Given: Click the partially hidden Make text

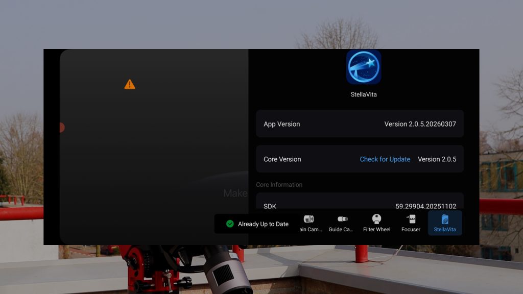Looking at the screenshot, I should pos(235,193).
